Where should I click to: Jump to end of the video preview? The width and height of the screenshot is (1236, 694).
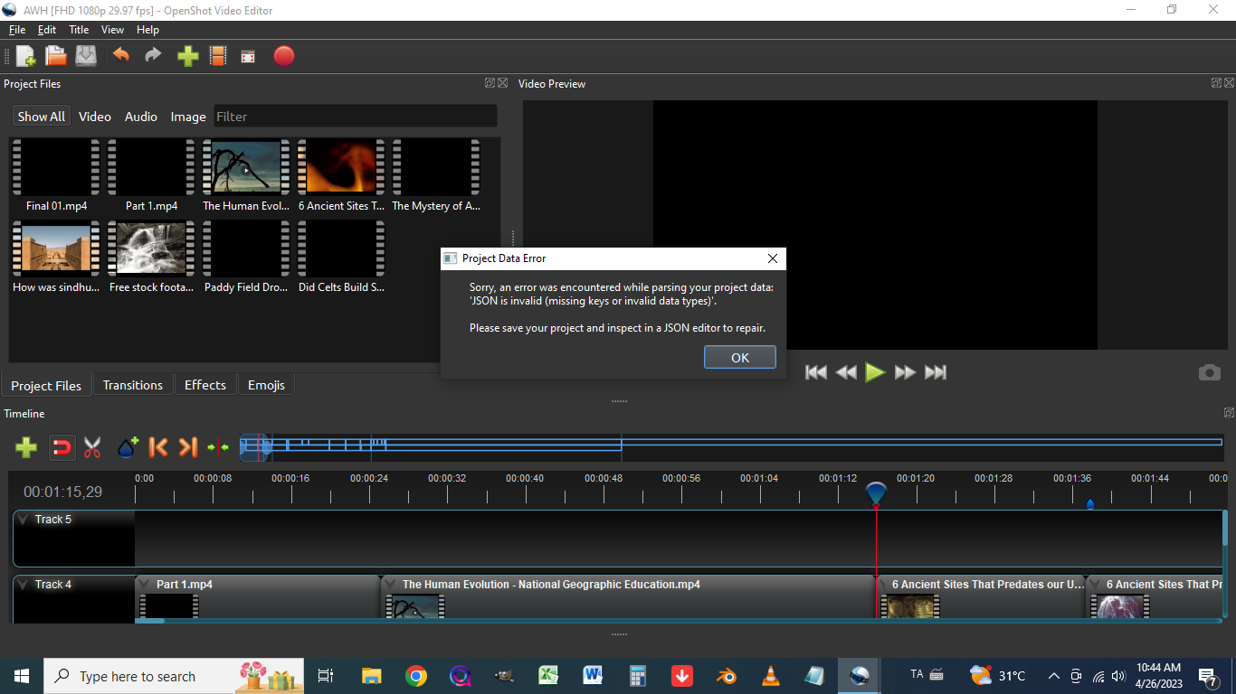pyautogui.click(x=936, y=371)
